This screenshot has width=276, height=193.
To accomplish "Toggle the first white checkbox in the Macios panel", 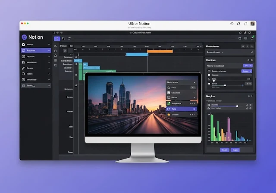I will pos(209,75).
